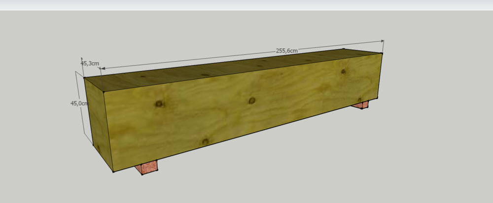
Task: Click the beam's rear top-left corner endpoint
Action: (84, 78)
